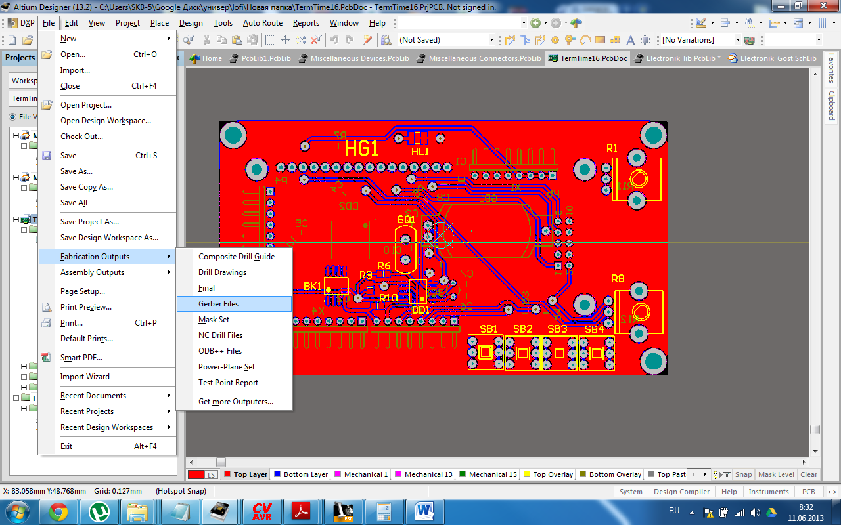Click the Redo arrow icon
The width and height of the screenshot is (841, 525).
click(350, 40)
